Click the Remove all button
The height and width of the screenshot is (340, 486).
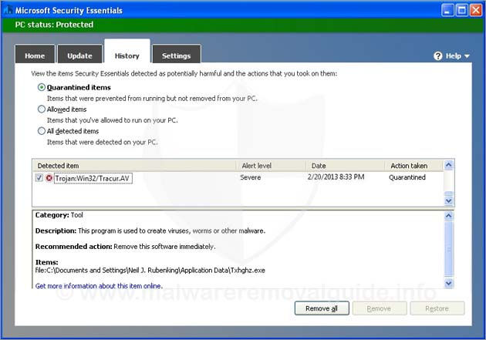322,308
